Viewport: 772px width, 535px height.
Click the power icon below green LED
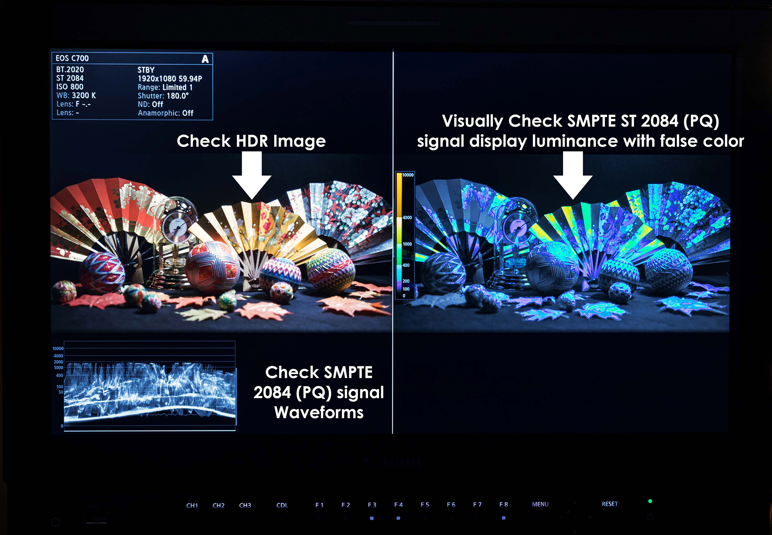650,517
